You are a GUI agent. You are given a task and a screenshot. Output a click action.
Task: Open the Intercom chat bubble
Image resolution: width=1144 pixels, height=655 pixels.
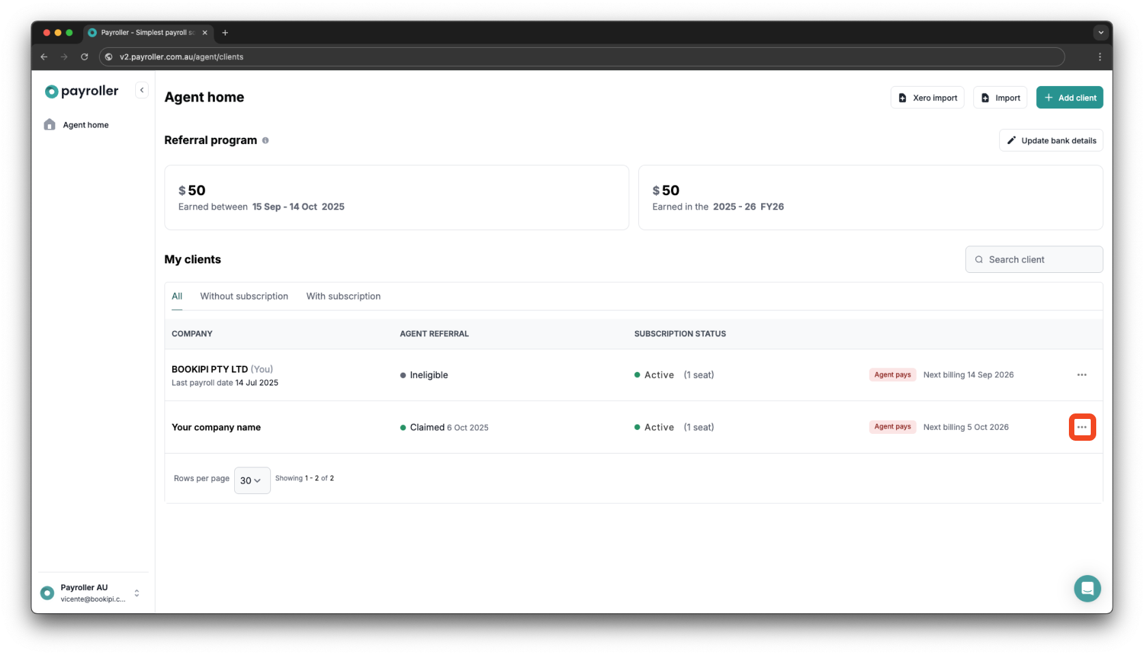1087,587
